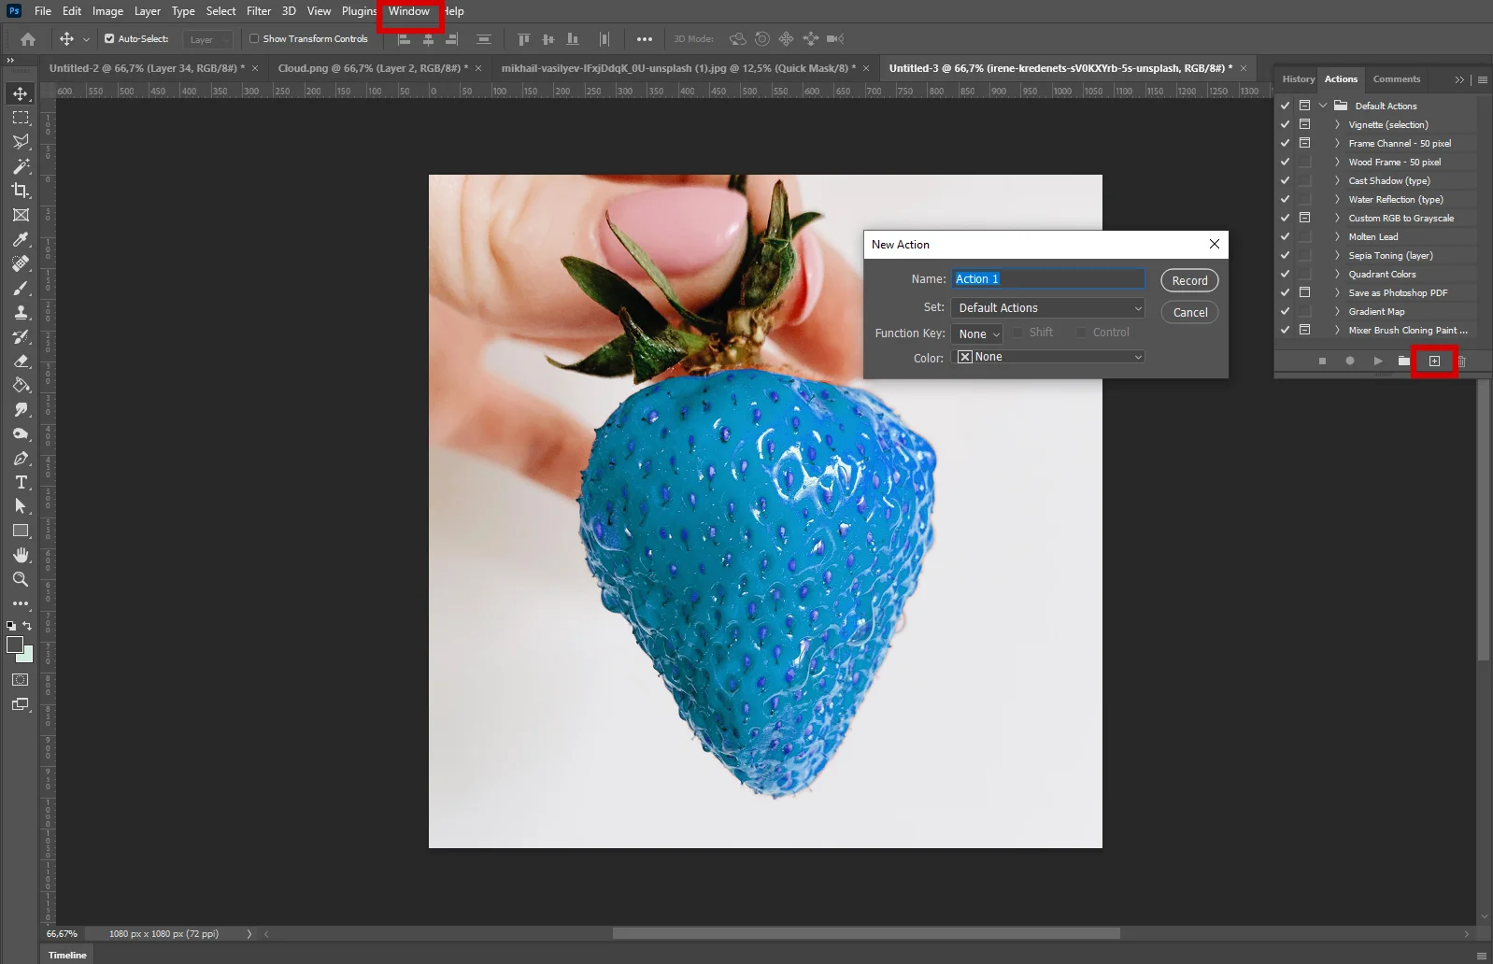1493x964 pixels.
Task: Select the Crop tool
Action: click(x=21, y=191)
